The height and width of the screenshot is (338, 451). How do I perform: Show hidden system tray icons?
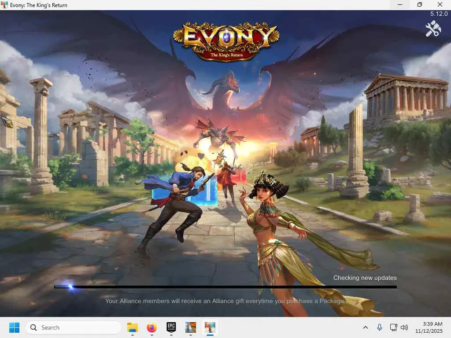coord(366,327)
